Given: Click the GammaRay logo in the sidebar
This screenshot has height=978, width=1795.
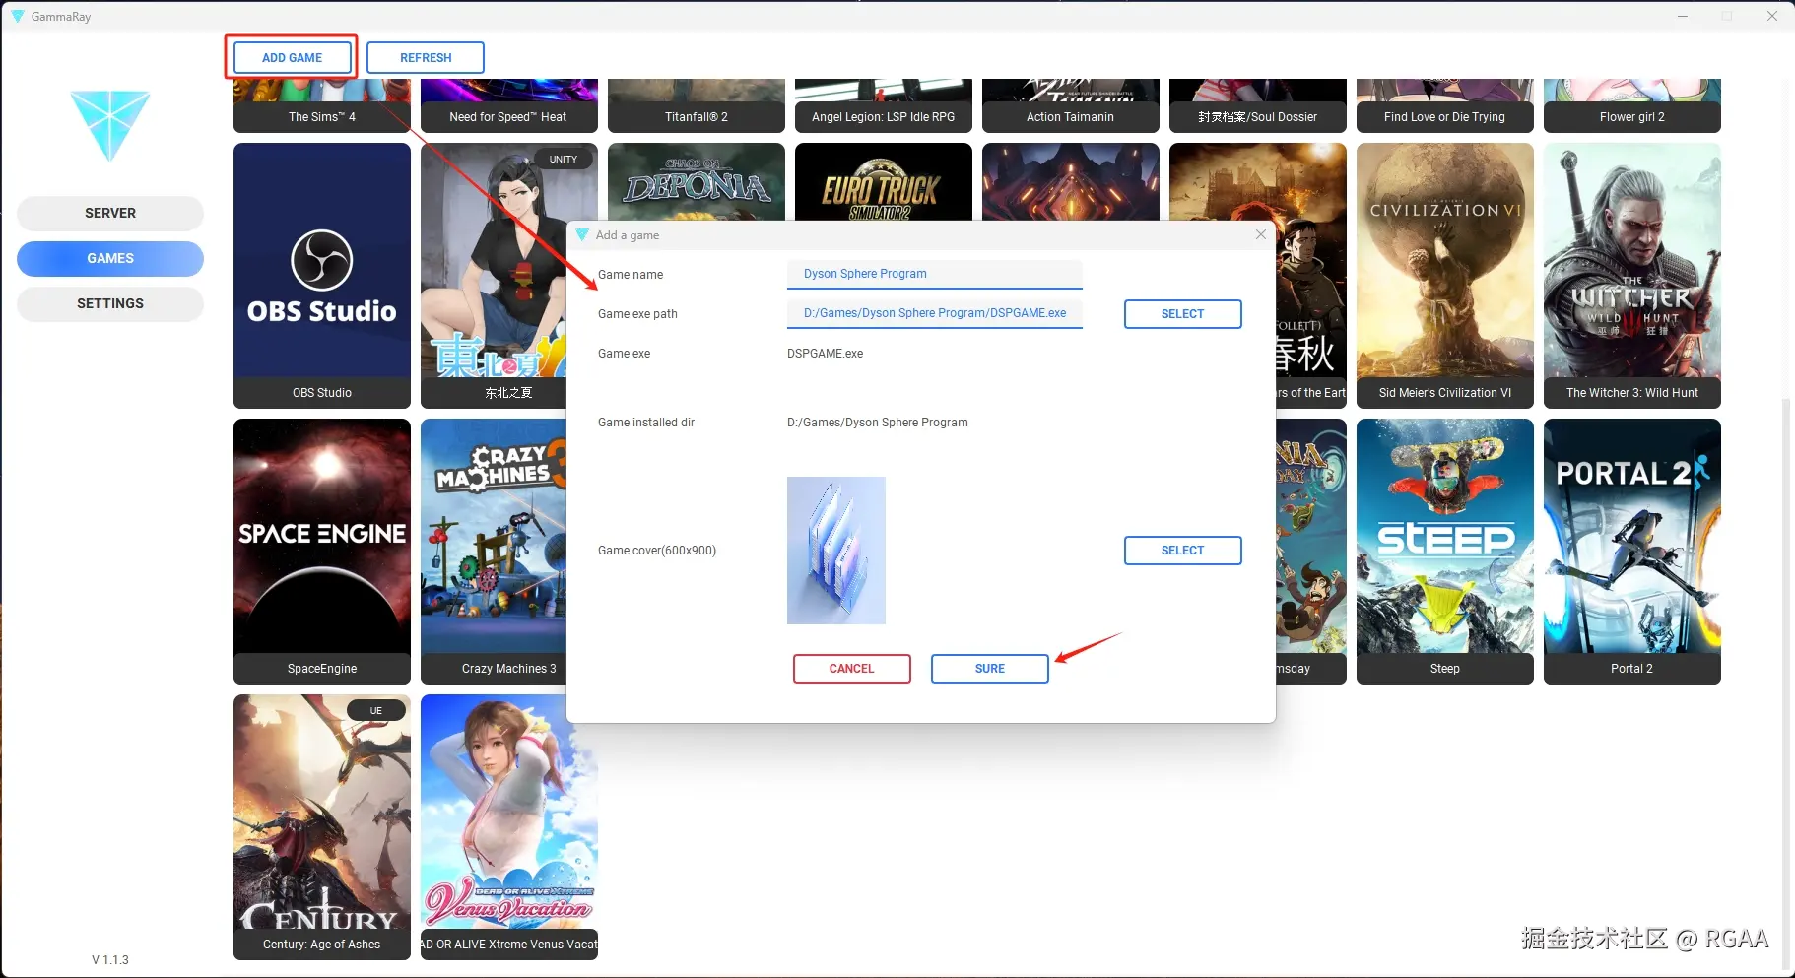Looking at the screenshot, I should click(110, 125).
